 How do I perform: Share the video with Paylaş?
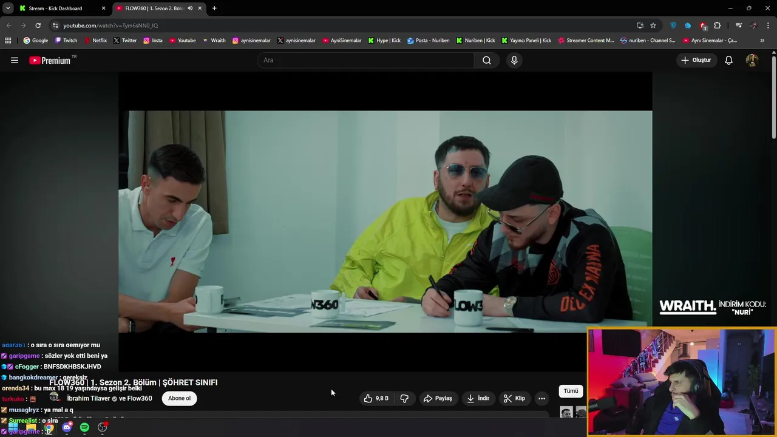point(438,398)
